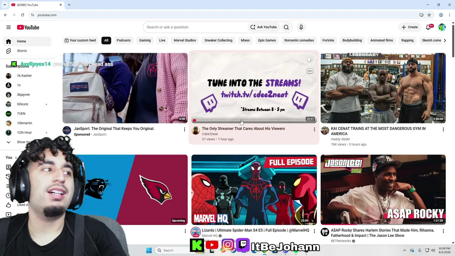Select the Podcasts chip
Viewport: 455px width, 256px height.
click(x=124, y=40)
